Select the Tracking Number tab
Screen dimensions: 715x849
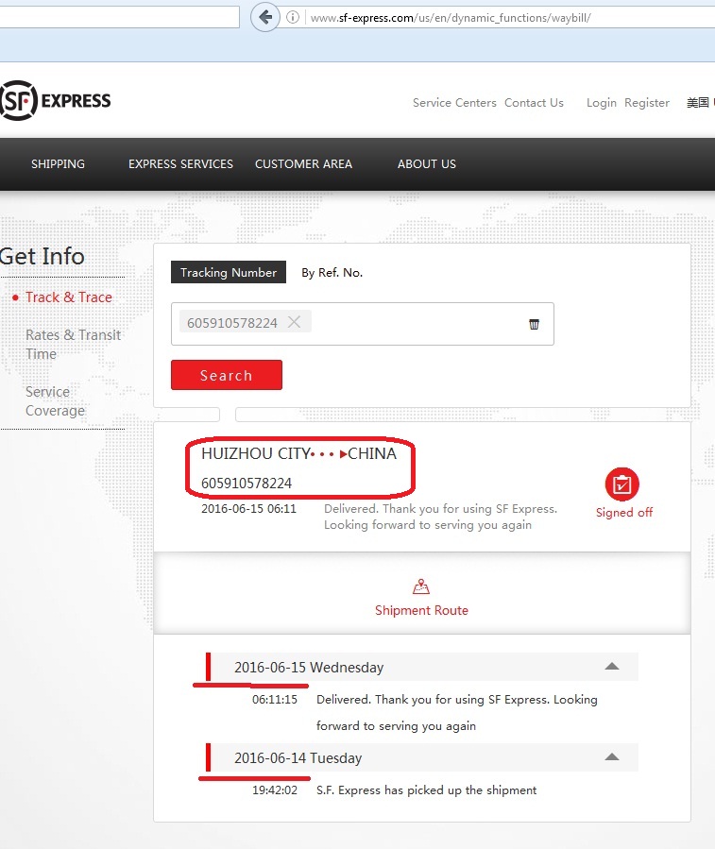(229, 272)
